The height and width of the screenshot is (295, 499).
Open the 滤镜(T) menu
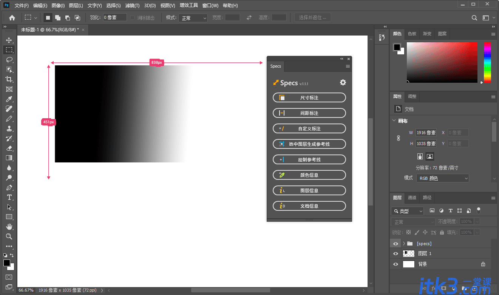click(132, 6)
